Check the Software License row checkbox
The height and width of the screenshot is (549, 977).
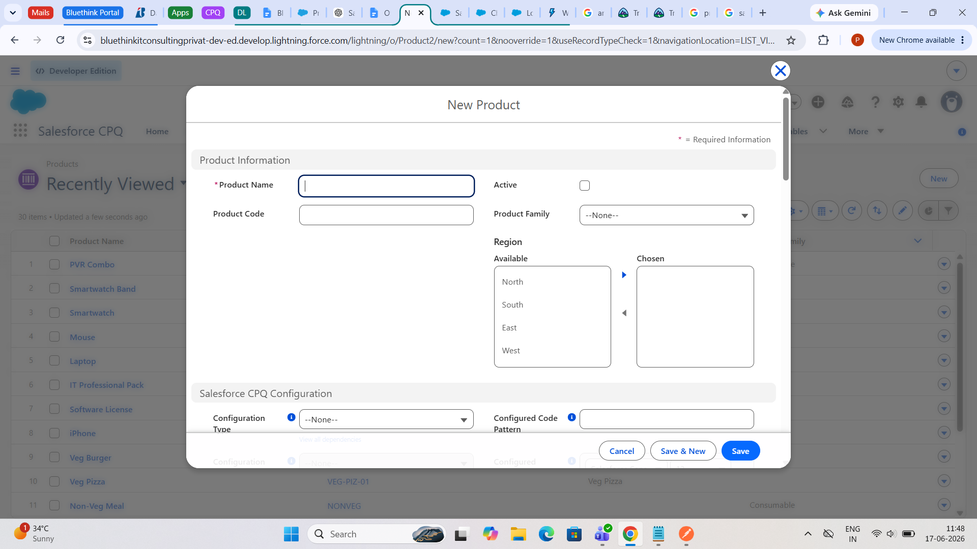point(54,409)
